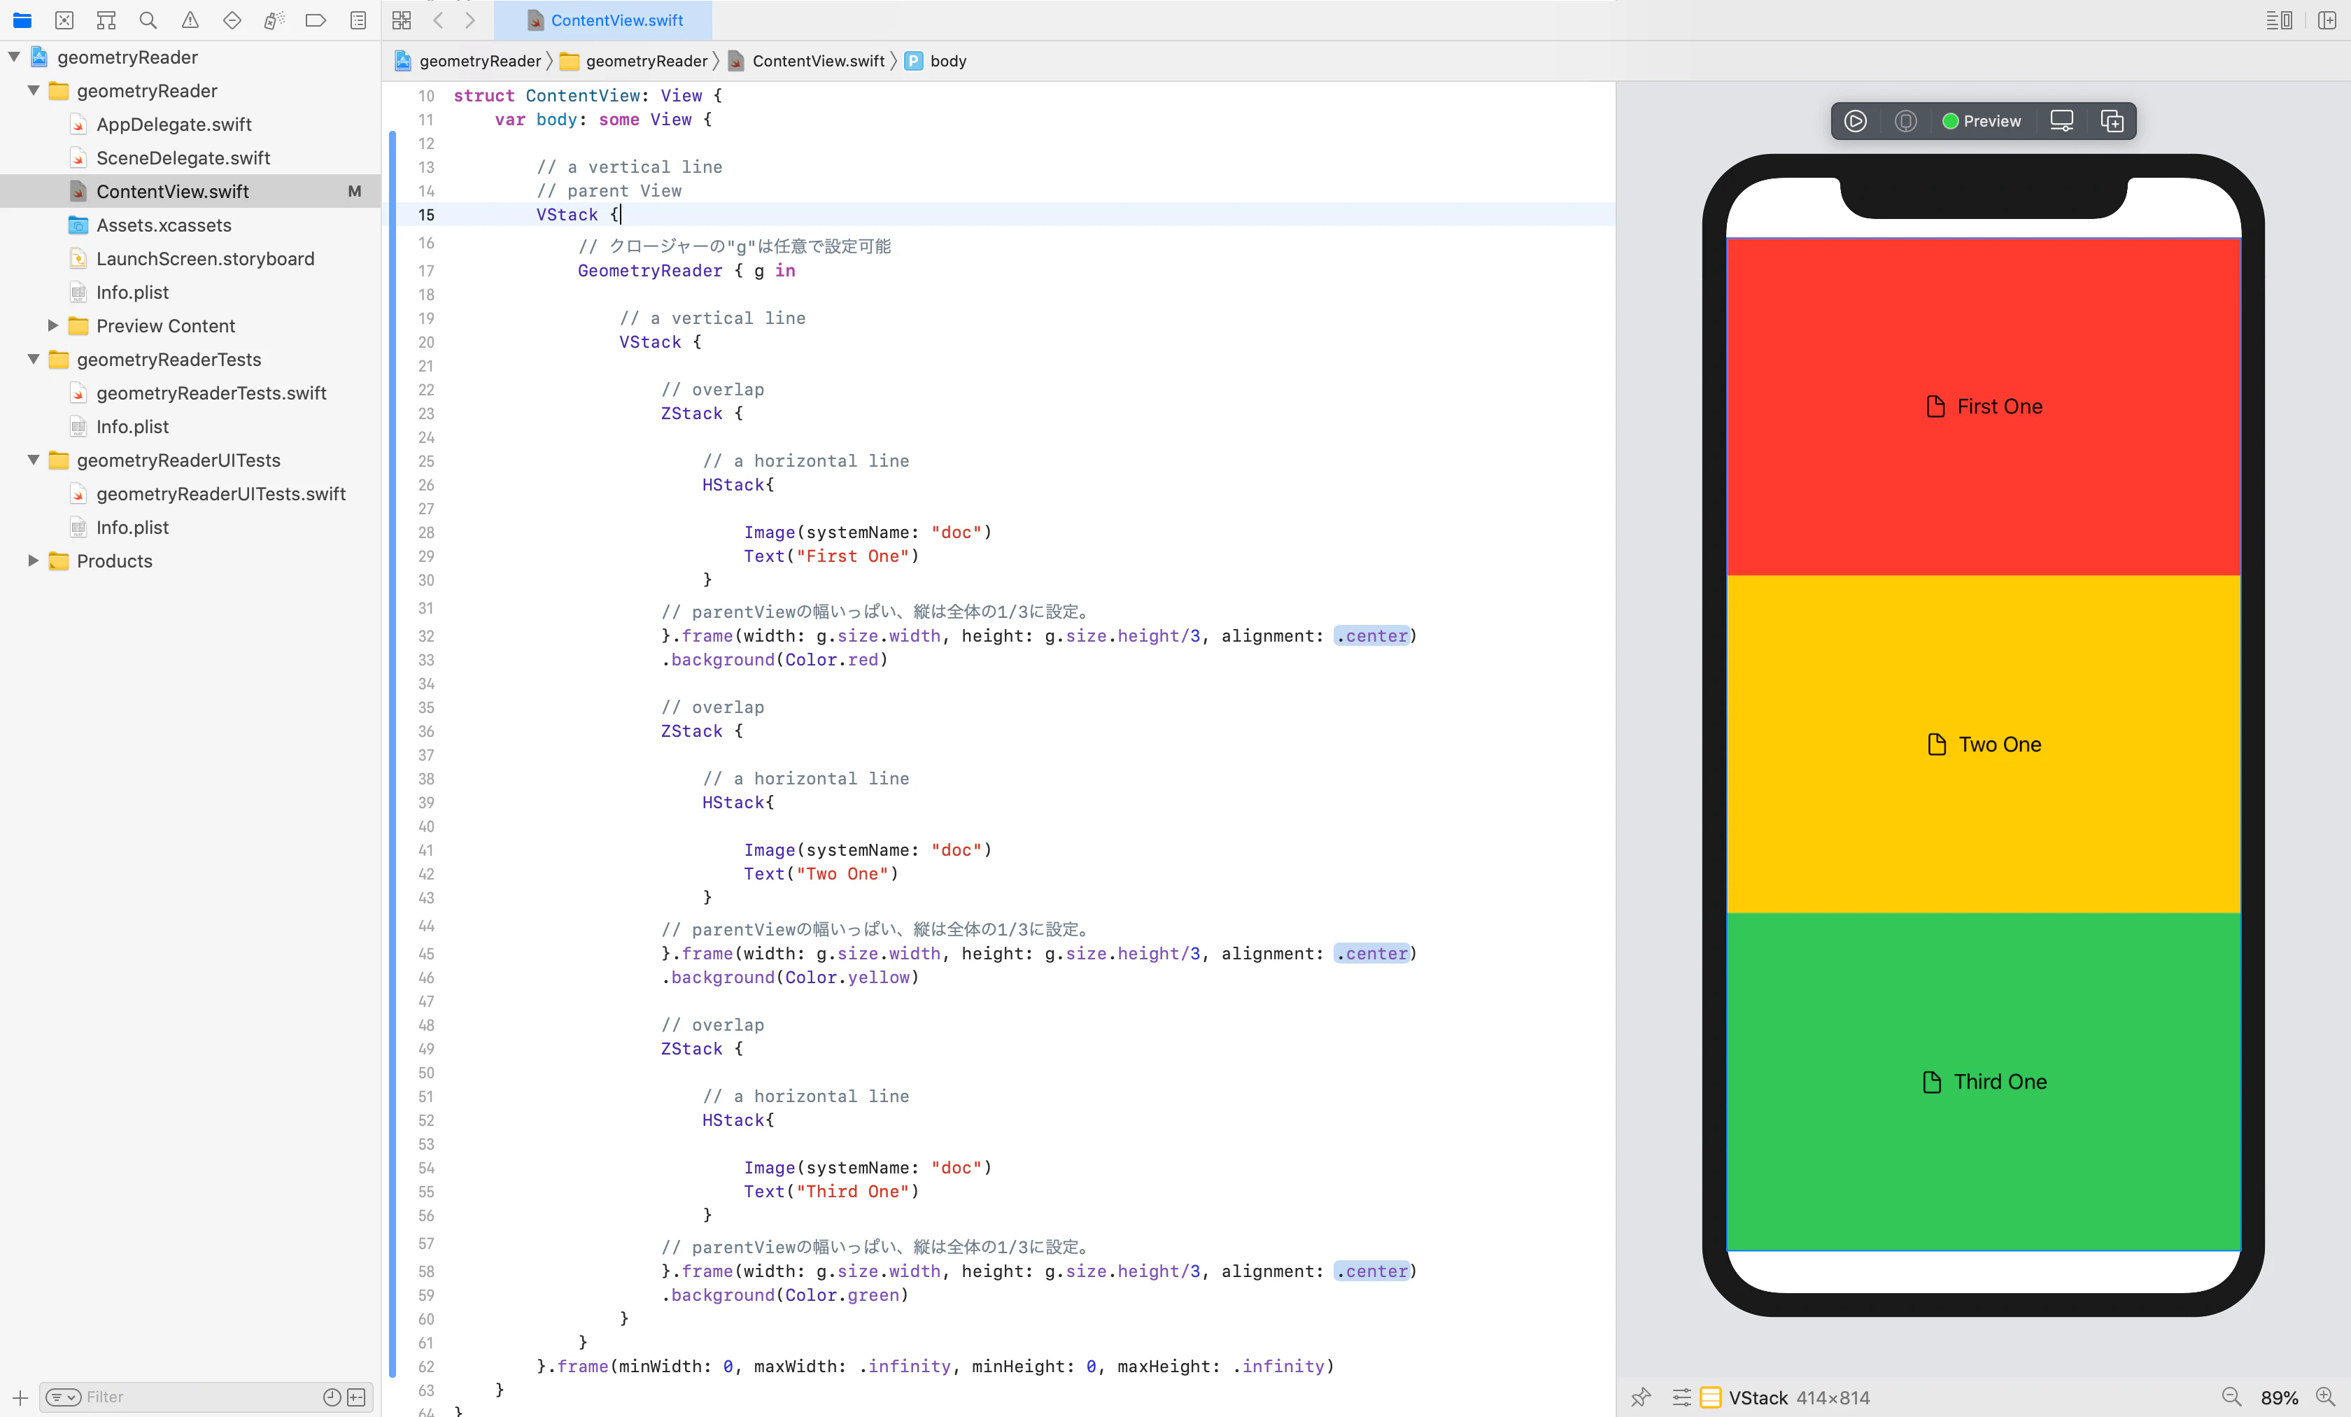
Task: Click GeometryReader on line 17
Action: coord(650,270)
